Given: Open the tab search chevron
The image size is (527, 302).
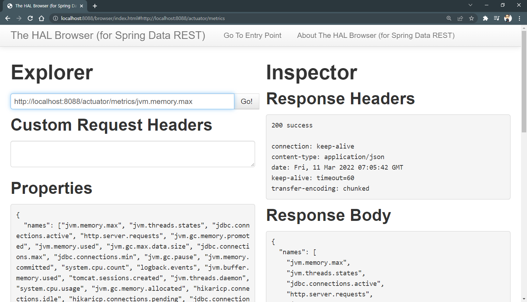Looking at the screenshot, I should point(470,5).
